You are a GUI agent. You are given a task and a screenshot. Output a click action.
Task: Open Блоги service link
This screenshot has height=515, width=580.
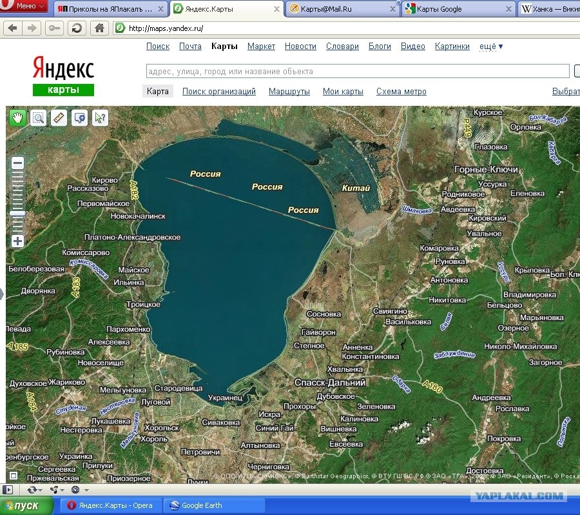coord(380,46)
